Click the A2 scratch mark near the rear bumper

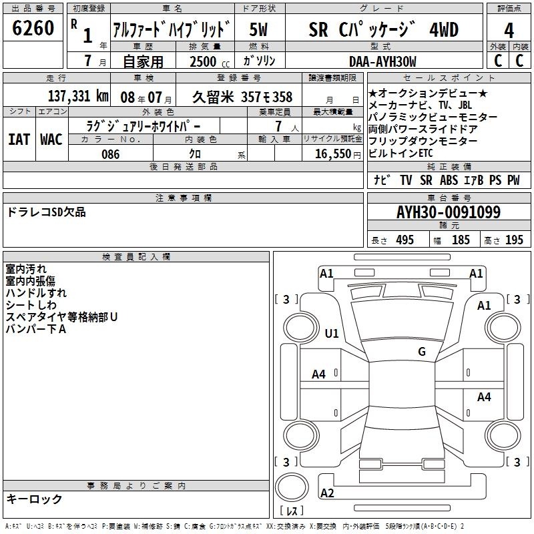(x=327, y=493)
